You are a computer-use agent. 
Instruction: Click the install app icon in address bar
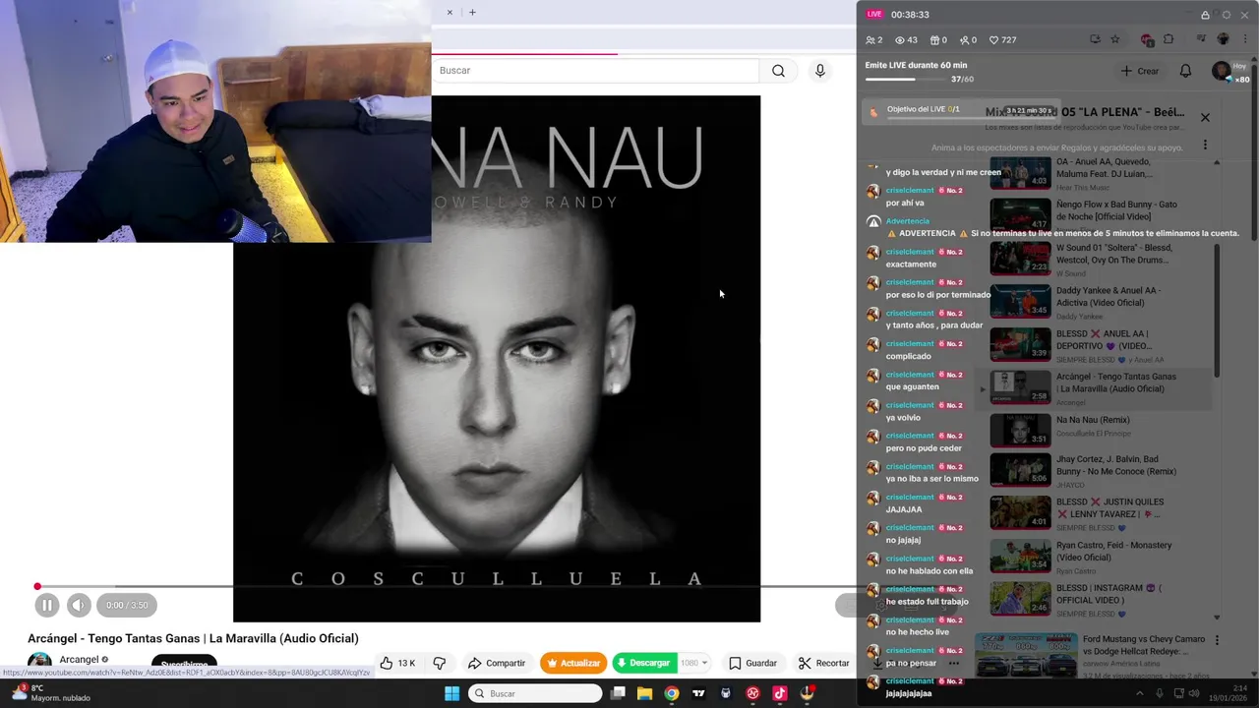click(1095, 39)
